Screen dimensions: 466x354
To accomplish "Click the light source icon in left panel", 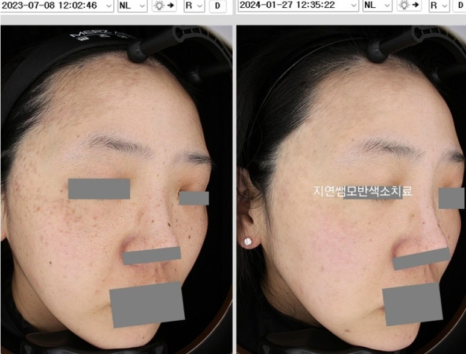I will coord(165,6).
